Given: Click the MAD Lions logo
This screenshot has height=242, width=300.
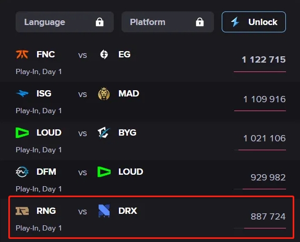Looking at the screenshot, I should point(104,94).
